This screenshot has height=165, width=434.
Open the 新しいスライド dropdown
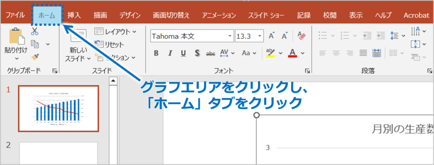coord(78,54)
